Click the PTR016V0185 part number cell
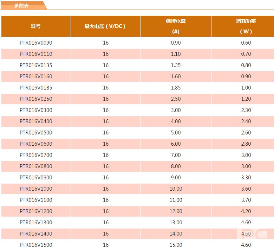Image resolution: width=274 pixels, height=251 pixels. 36,88
